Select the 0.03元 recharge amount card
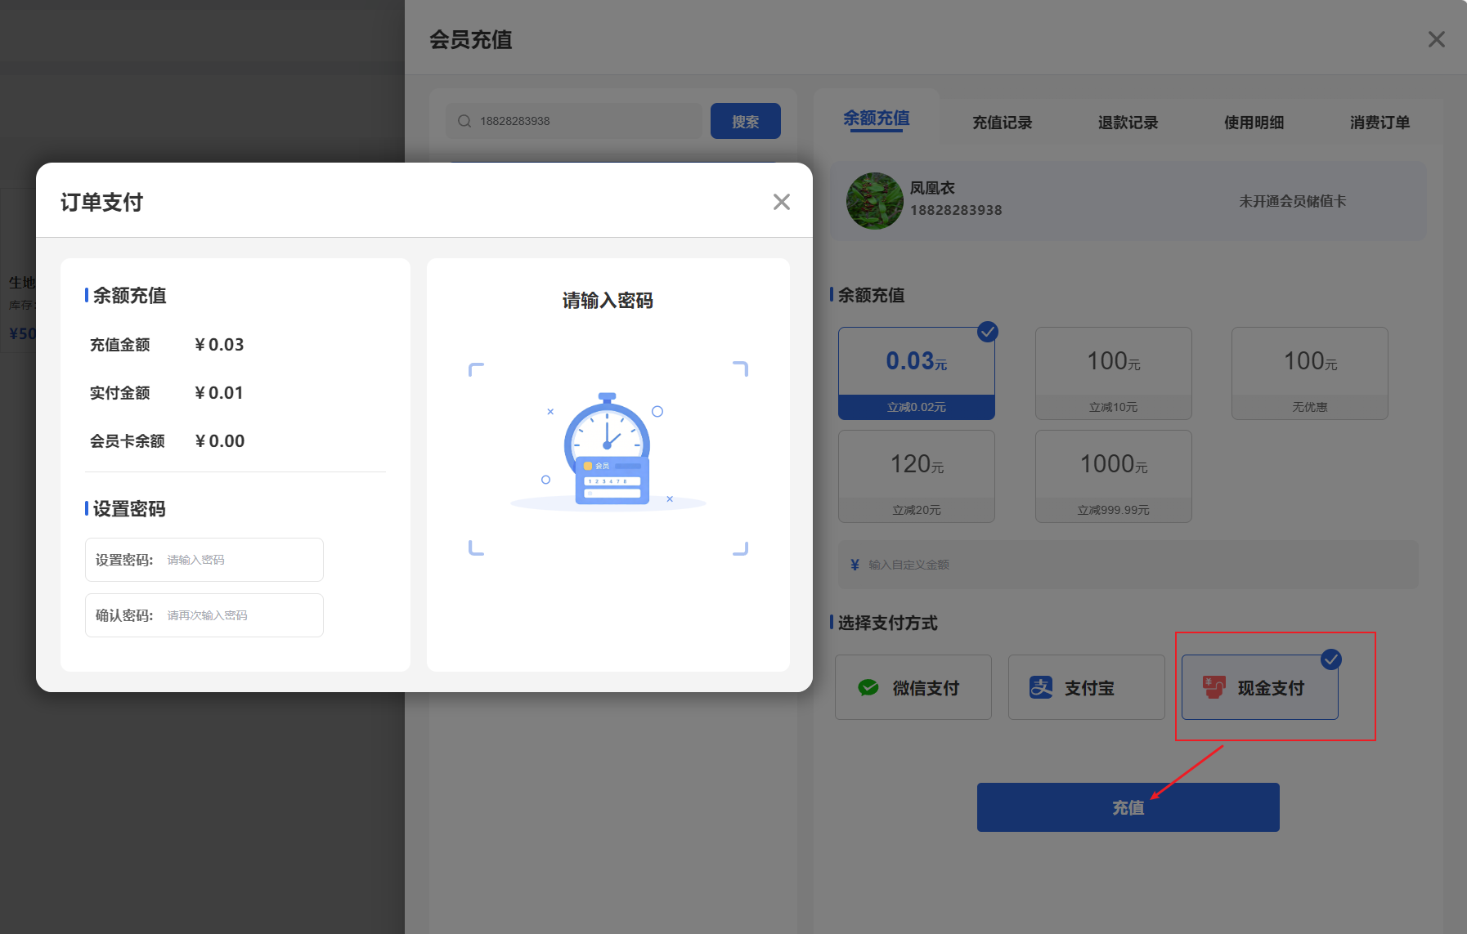This screenshot has height=934, width=1467. pos(916,373)
